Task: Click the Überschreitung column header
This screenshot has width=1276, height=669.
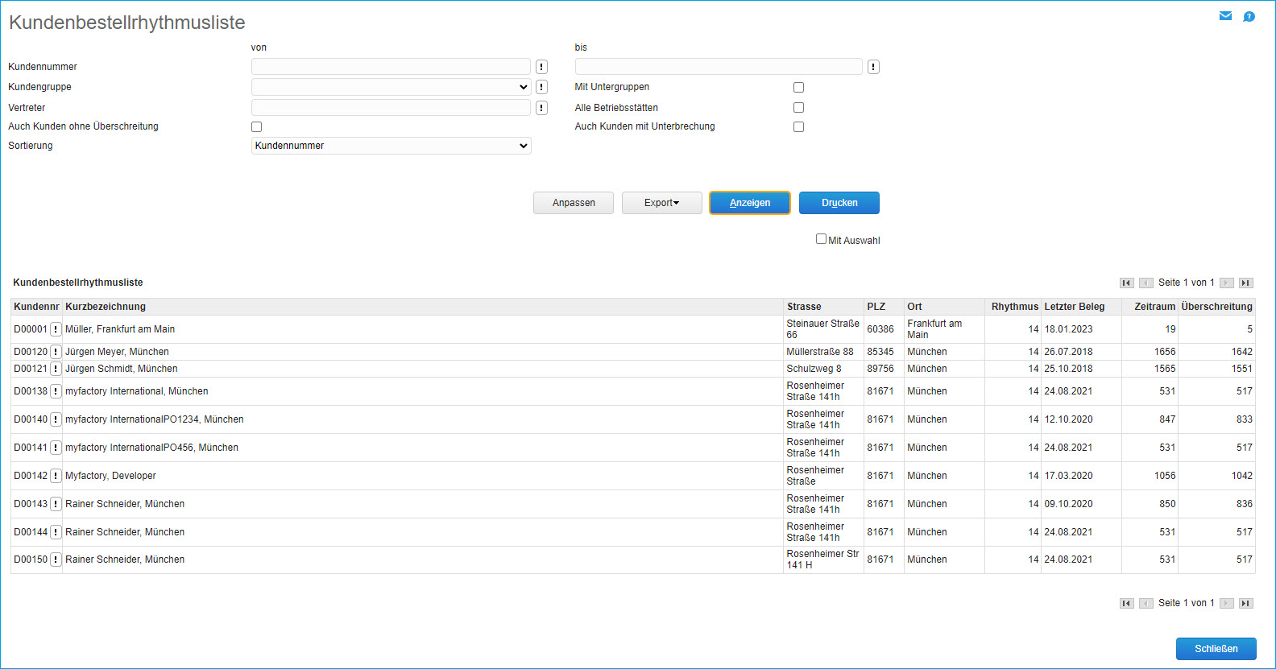Action: click(x=1216, y=307)
